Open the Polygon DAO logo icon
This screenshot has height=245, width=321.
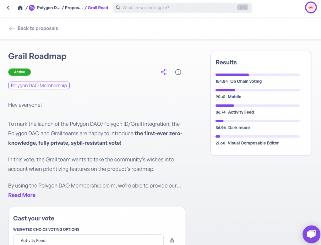tap(32, 8)
